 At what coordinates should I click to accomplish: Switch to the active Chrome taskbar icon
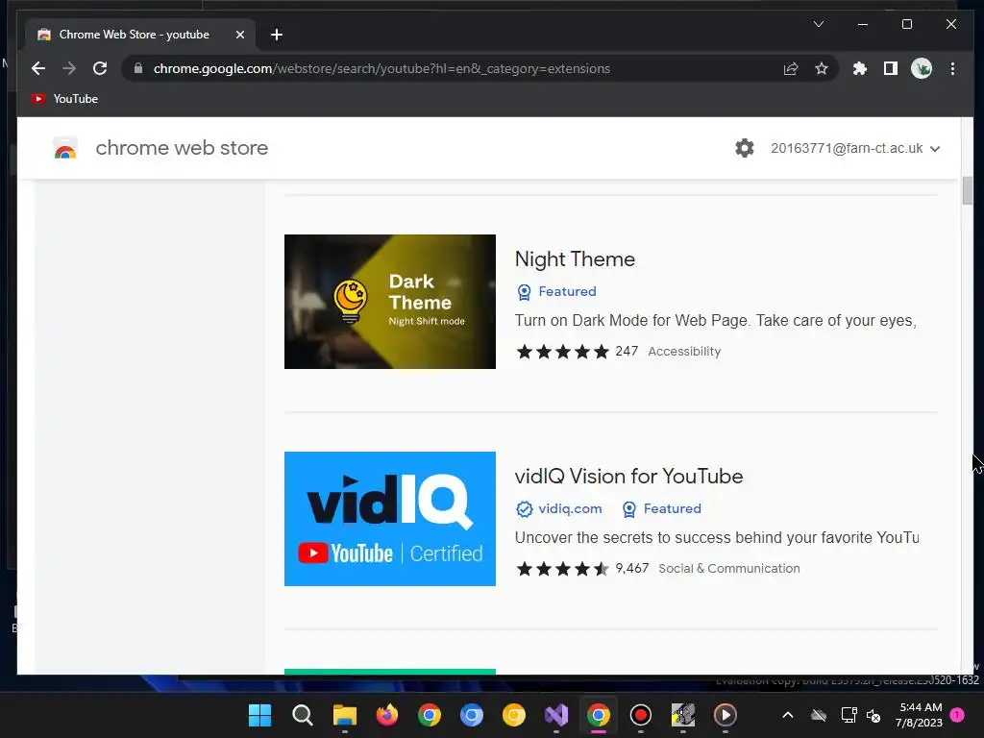point(598,715)
